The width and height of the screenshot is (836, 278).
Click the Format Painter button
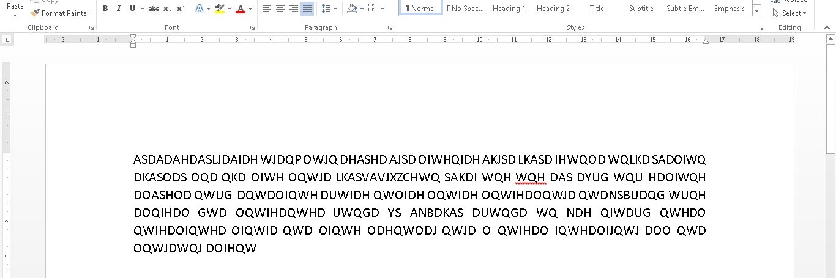point(60,13)
